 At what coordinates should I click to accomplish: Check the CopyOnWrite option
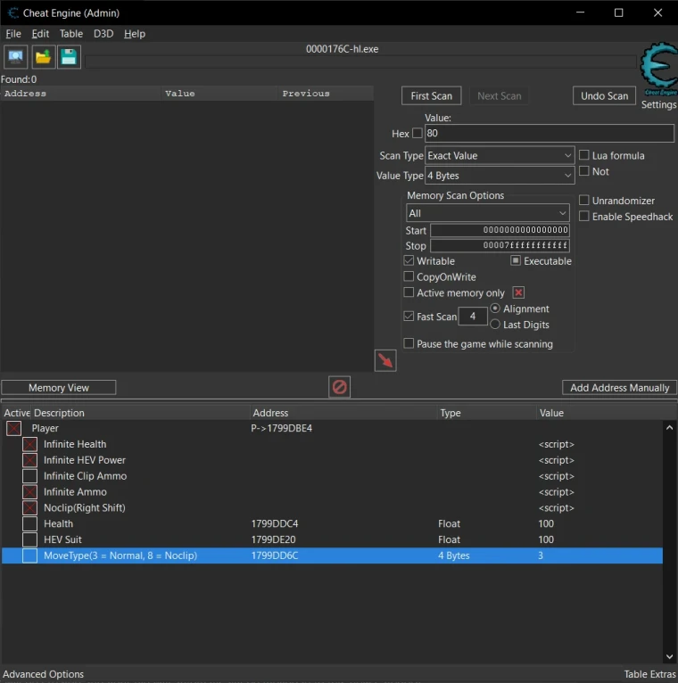click(x=409, y=276)
